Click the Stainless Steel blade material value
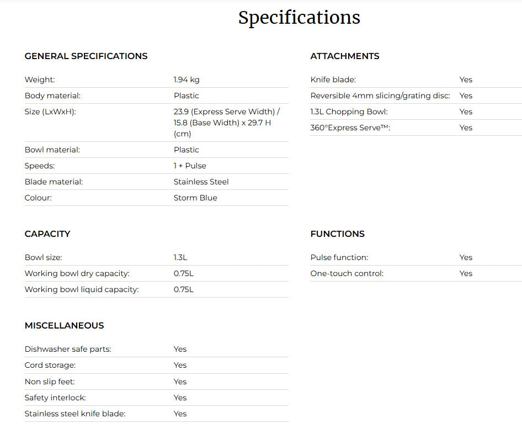 point(201,182)
